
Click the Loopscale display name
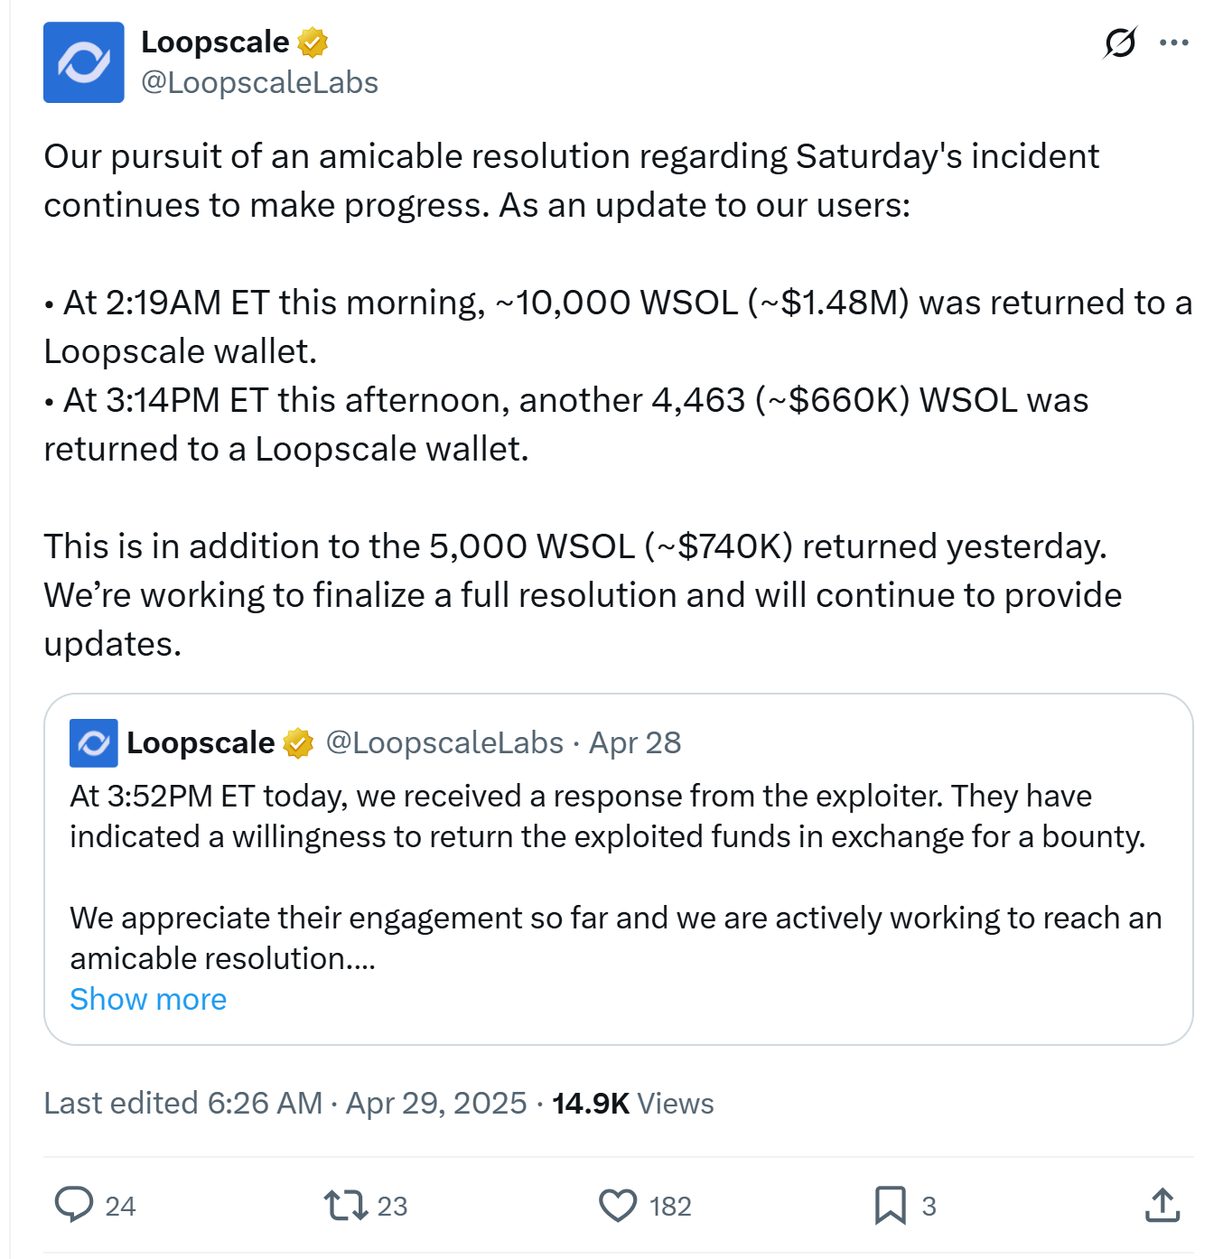click(x=215, y=42)
